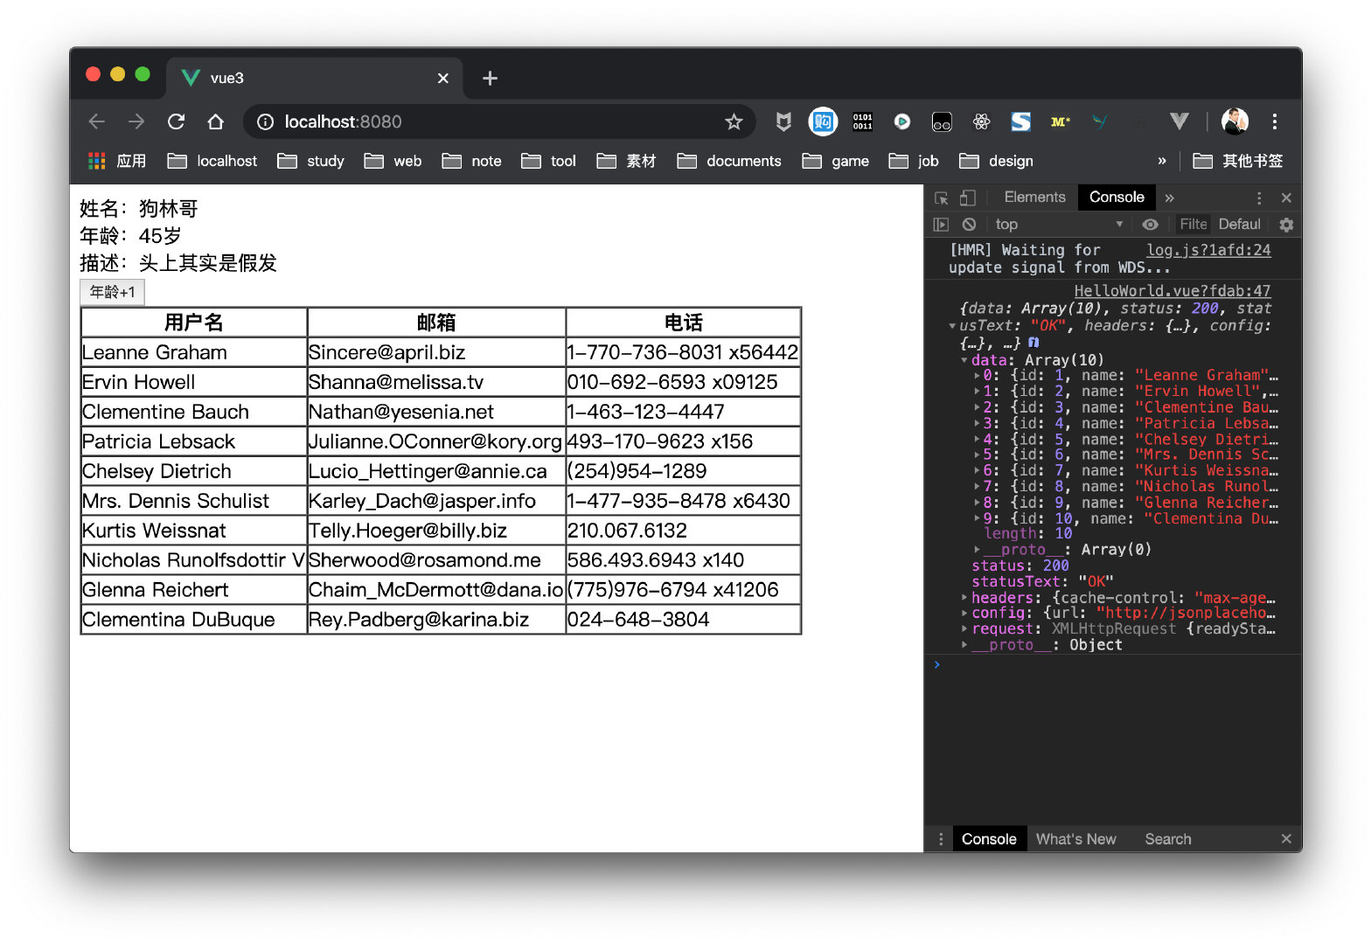Screen dimensions: 1371x944
Task: Open console settings gear icon
Action: (1285, 225)
